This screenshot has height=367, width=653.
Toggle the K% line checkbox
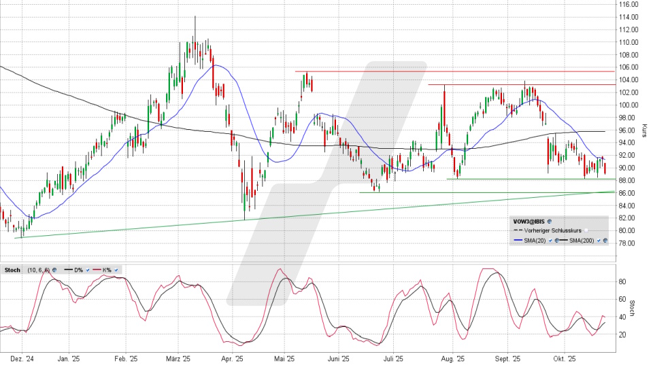pyautogui.click(x=116, y=270)
